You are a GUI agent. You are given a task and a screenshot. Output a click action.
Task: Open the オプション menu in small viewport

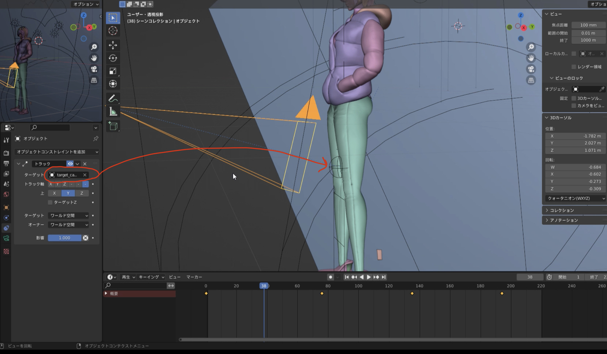pos(85,4)
